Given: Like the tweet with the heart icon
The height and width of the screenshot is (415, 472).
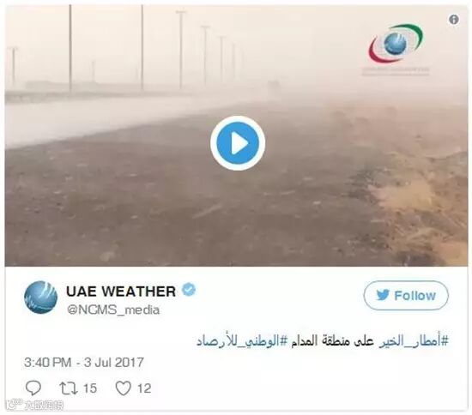Looking at the screenshot, I should pos(124,388).
